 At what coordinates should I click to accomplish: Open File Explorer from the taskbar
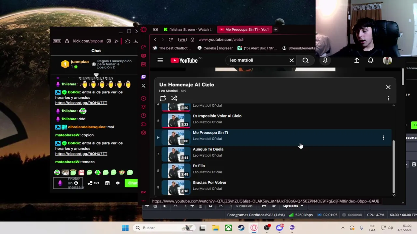coord(215,228)
